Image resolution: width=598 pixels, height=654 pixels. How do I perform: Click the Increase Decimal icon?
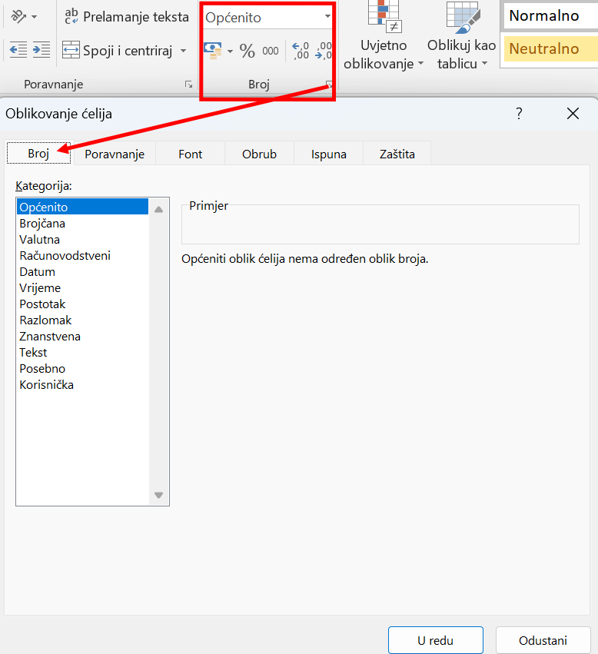coord(301,51)
